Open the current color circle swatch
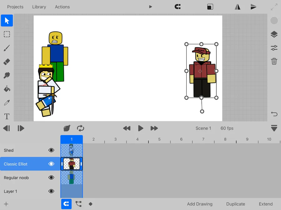The width and height of the screenshot is (281, 210). click(274, 21)
